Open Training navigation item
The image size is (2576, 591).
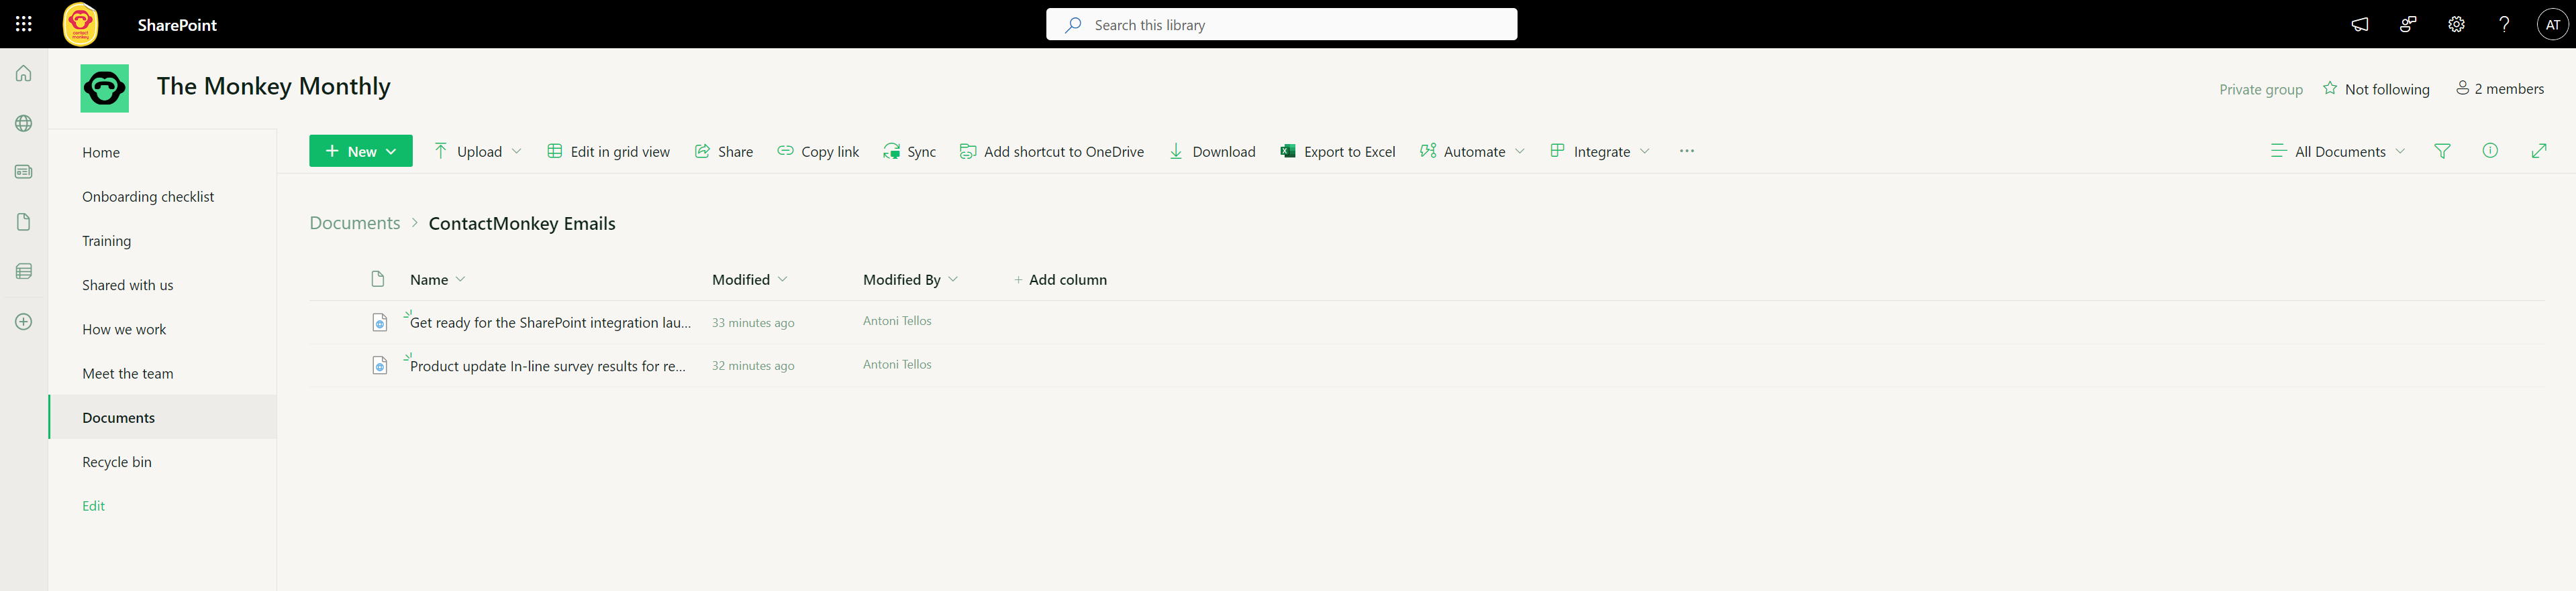click(x=106, y=241)
